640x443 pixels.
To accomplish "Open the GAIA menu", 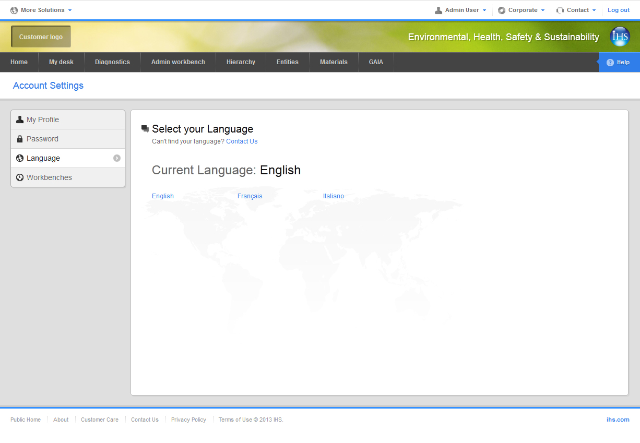I will click(x=376, y=62).
